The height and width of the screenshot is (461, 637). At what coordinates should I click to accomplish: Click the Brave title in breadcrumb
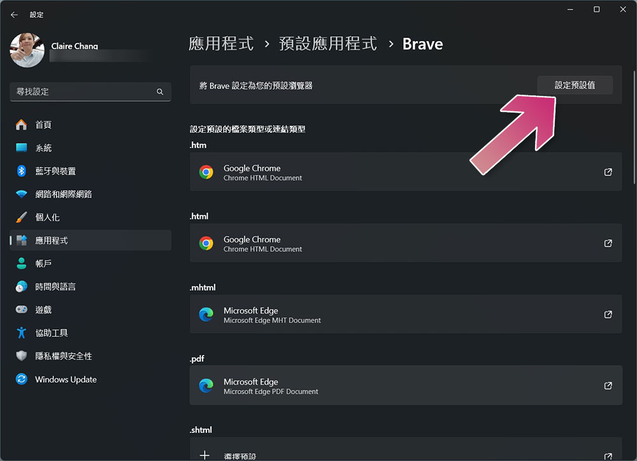point(422,44)
